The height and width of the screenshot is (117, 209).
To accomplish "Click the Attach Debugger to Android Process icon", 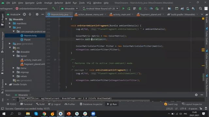I will [157, 9].
